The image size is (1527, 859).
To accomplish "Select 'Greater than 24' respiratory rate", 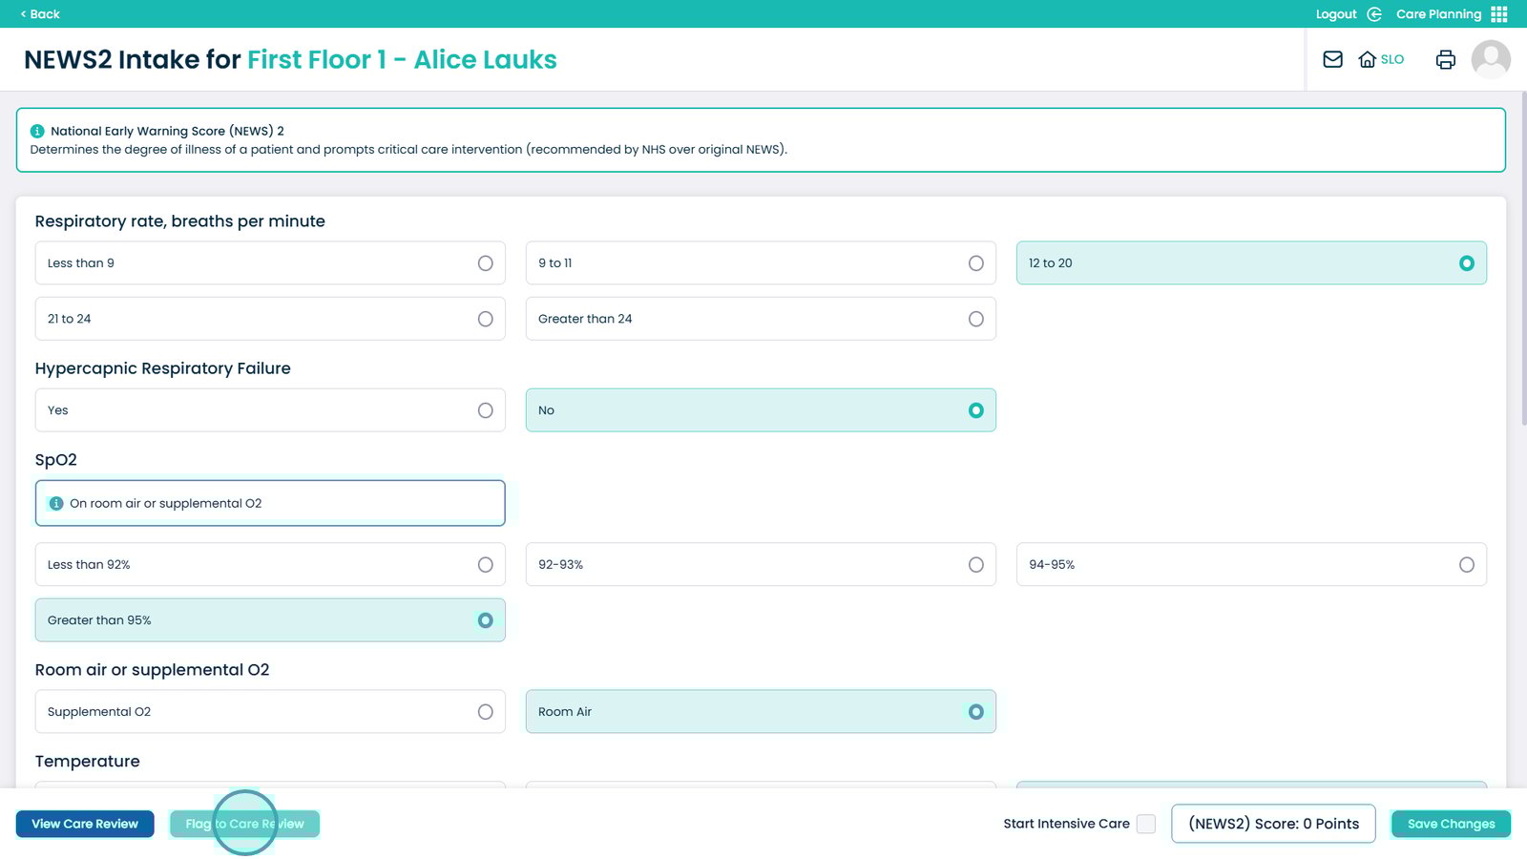I will click(975, 319).
